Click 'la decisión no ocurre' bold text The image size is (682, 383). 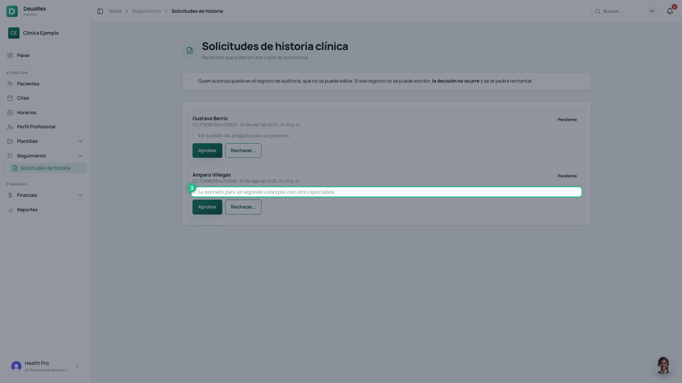(455, 81)
